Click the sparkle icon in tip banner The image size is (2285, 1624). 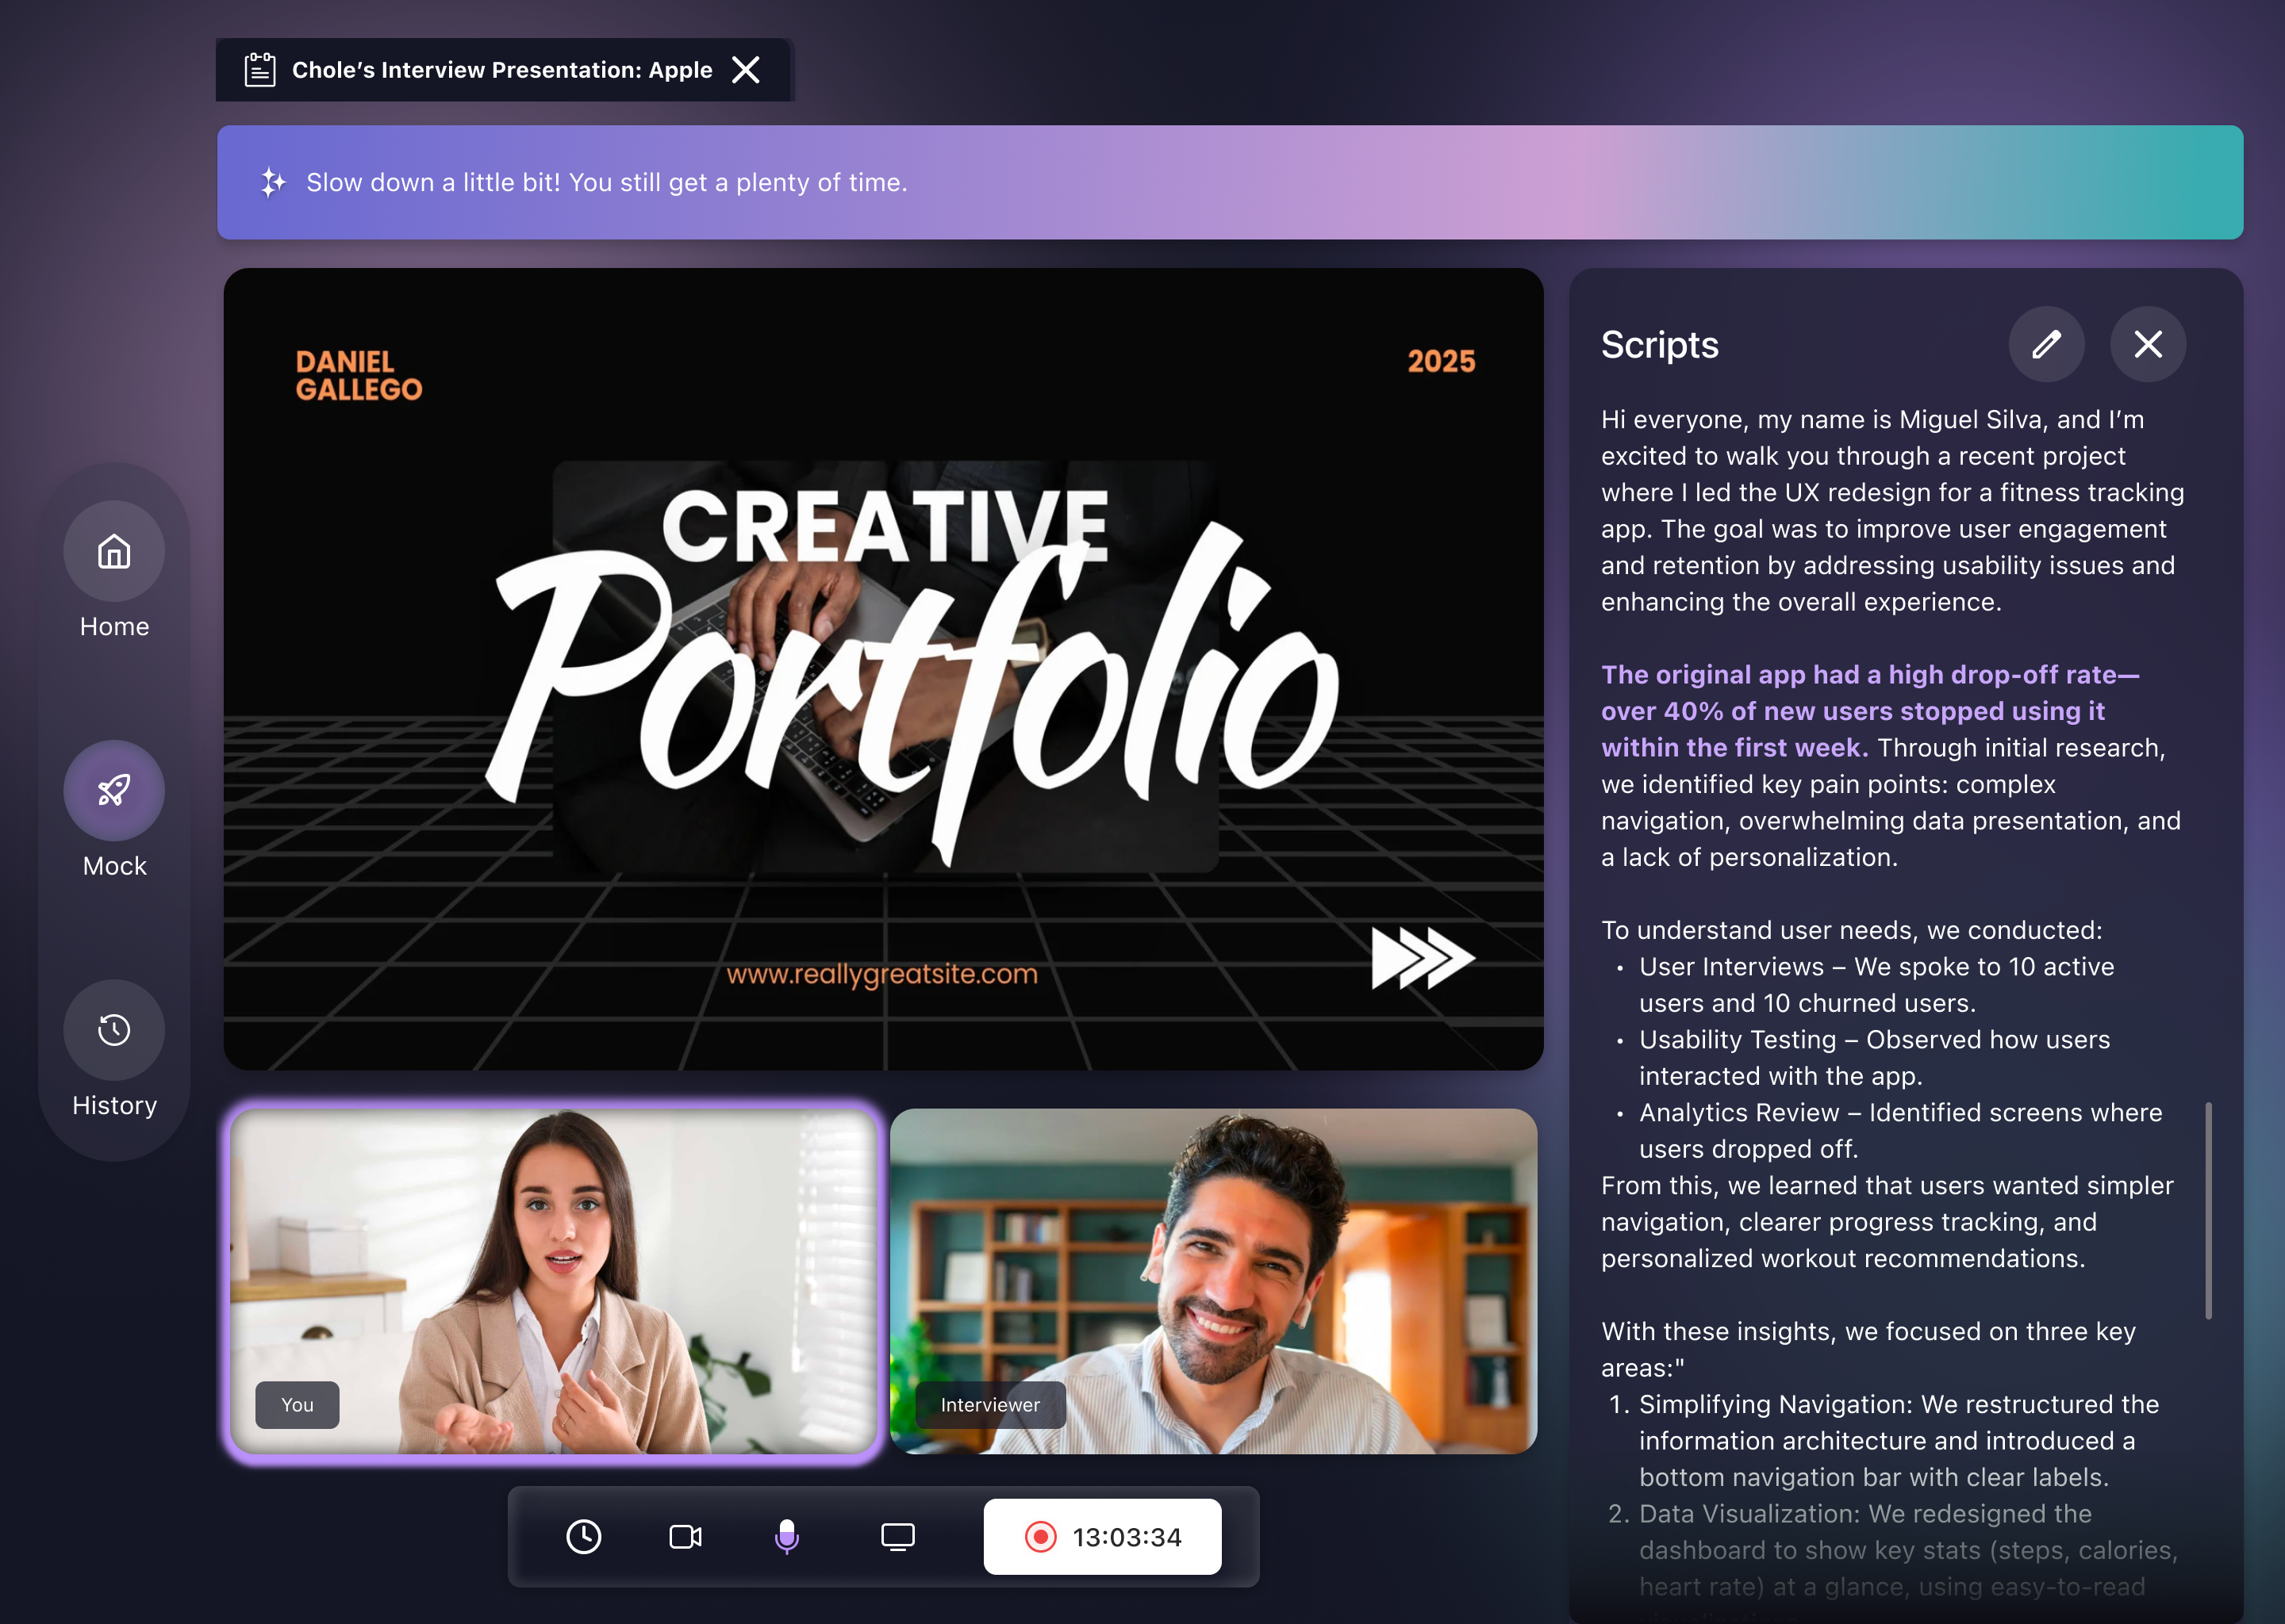click(x=273, y=182)
